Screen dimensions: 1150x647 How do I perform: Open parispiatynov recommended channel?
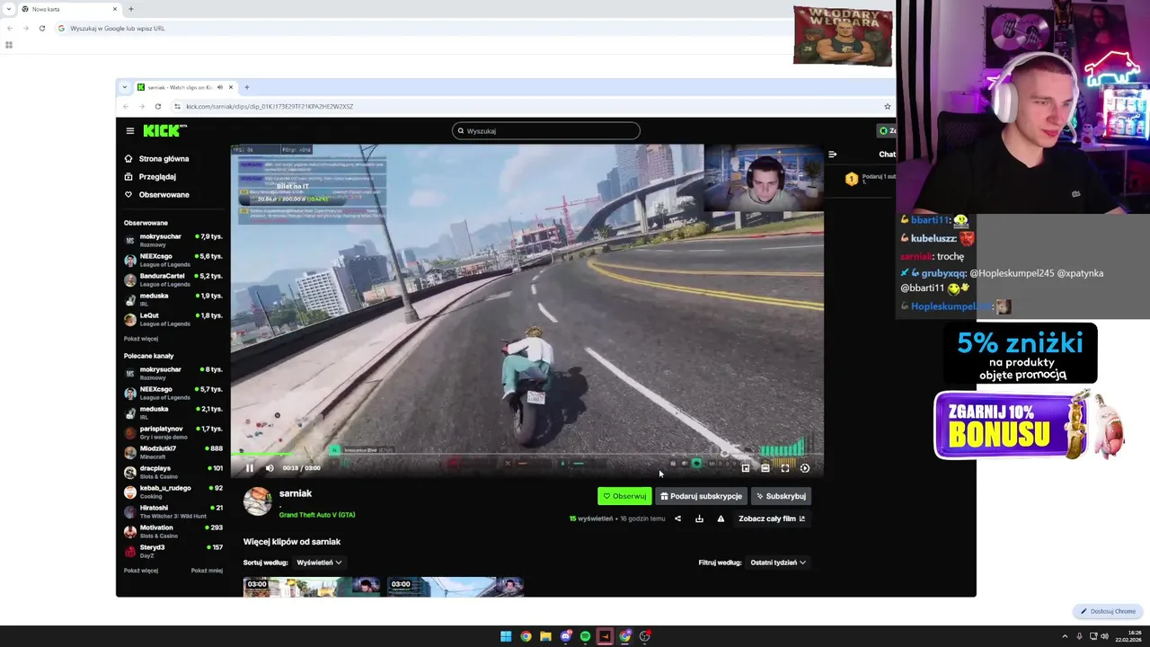tap(173, 432)
